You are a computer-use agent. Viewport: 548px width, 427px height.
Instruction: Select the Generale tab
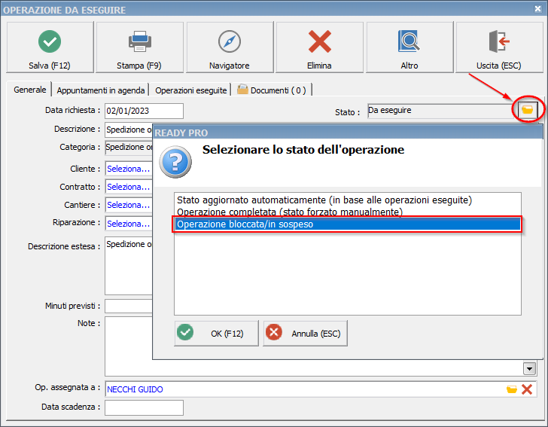point(30,90)
